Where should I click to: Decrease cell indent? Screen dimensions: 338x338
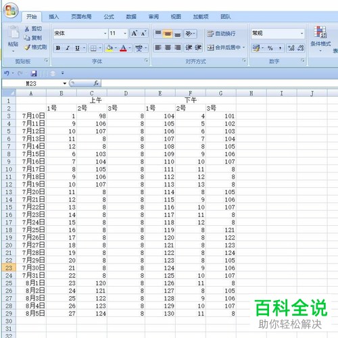(x=189, y=47)
